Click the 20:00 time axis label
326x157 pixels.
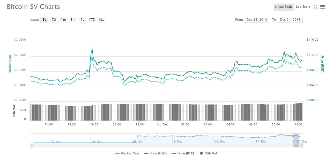click(117, 124)
